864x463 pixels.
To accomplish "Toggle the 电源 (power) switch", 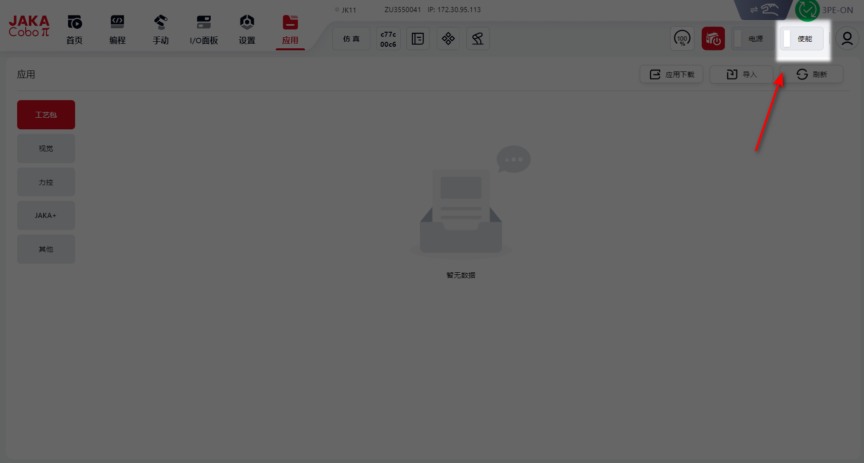I will pyautogui.click(x=752, y=39).
